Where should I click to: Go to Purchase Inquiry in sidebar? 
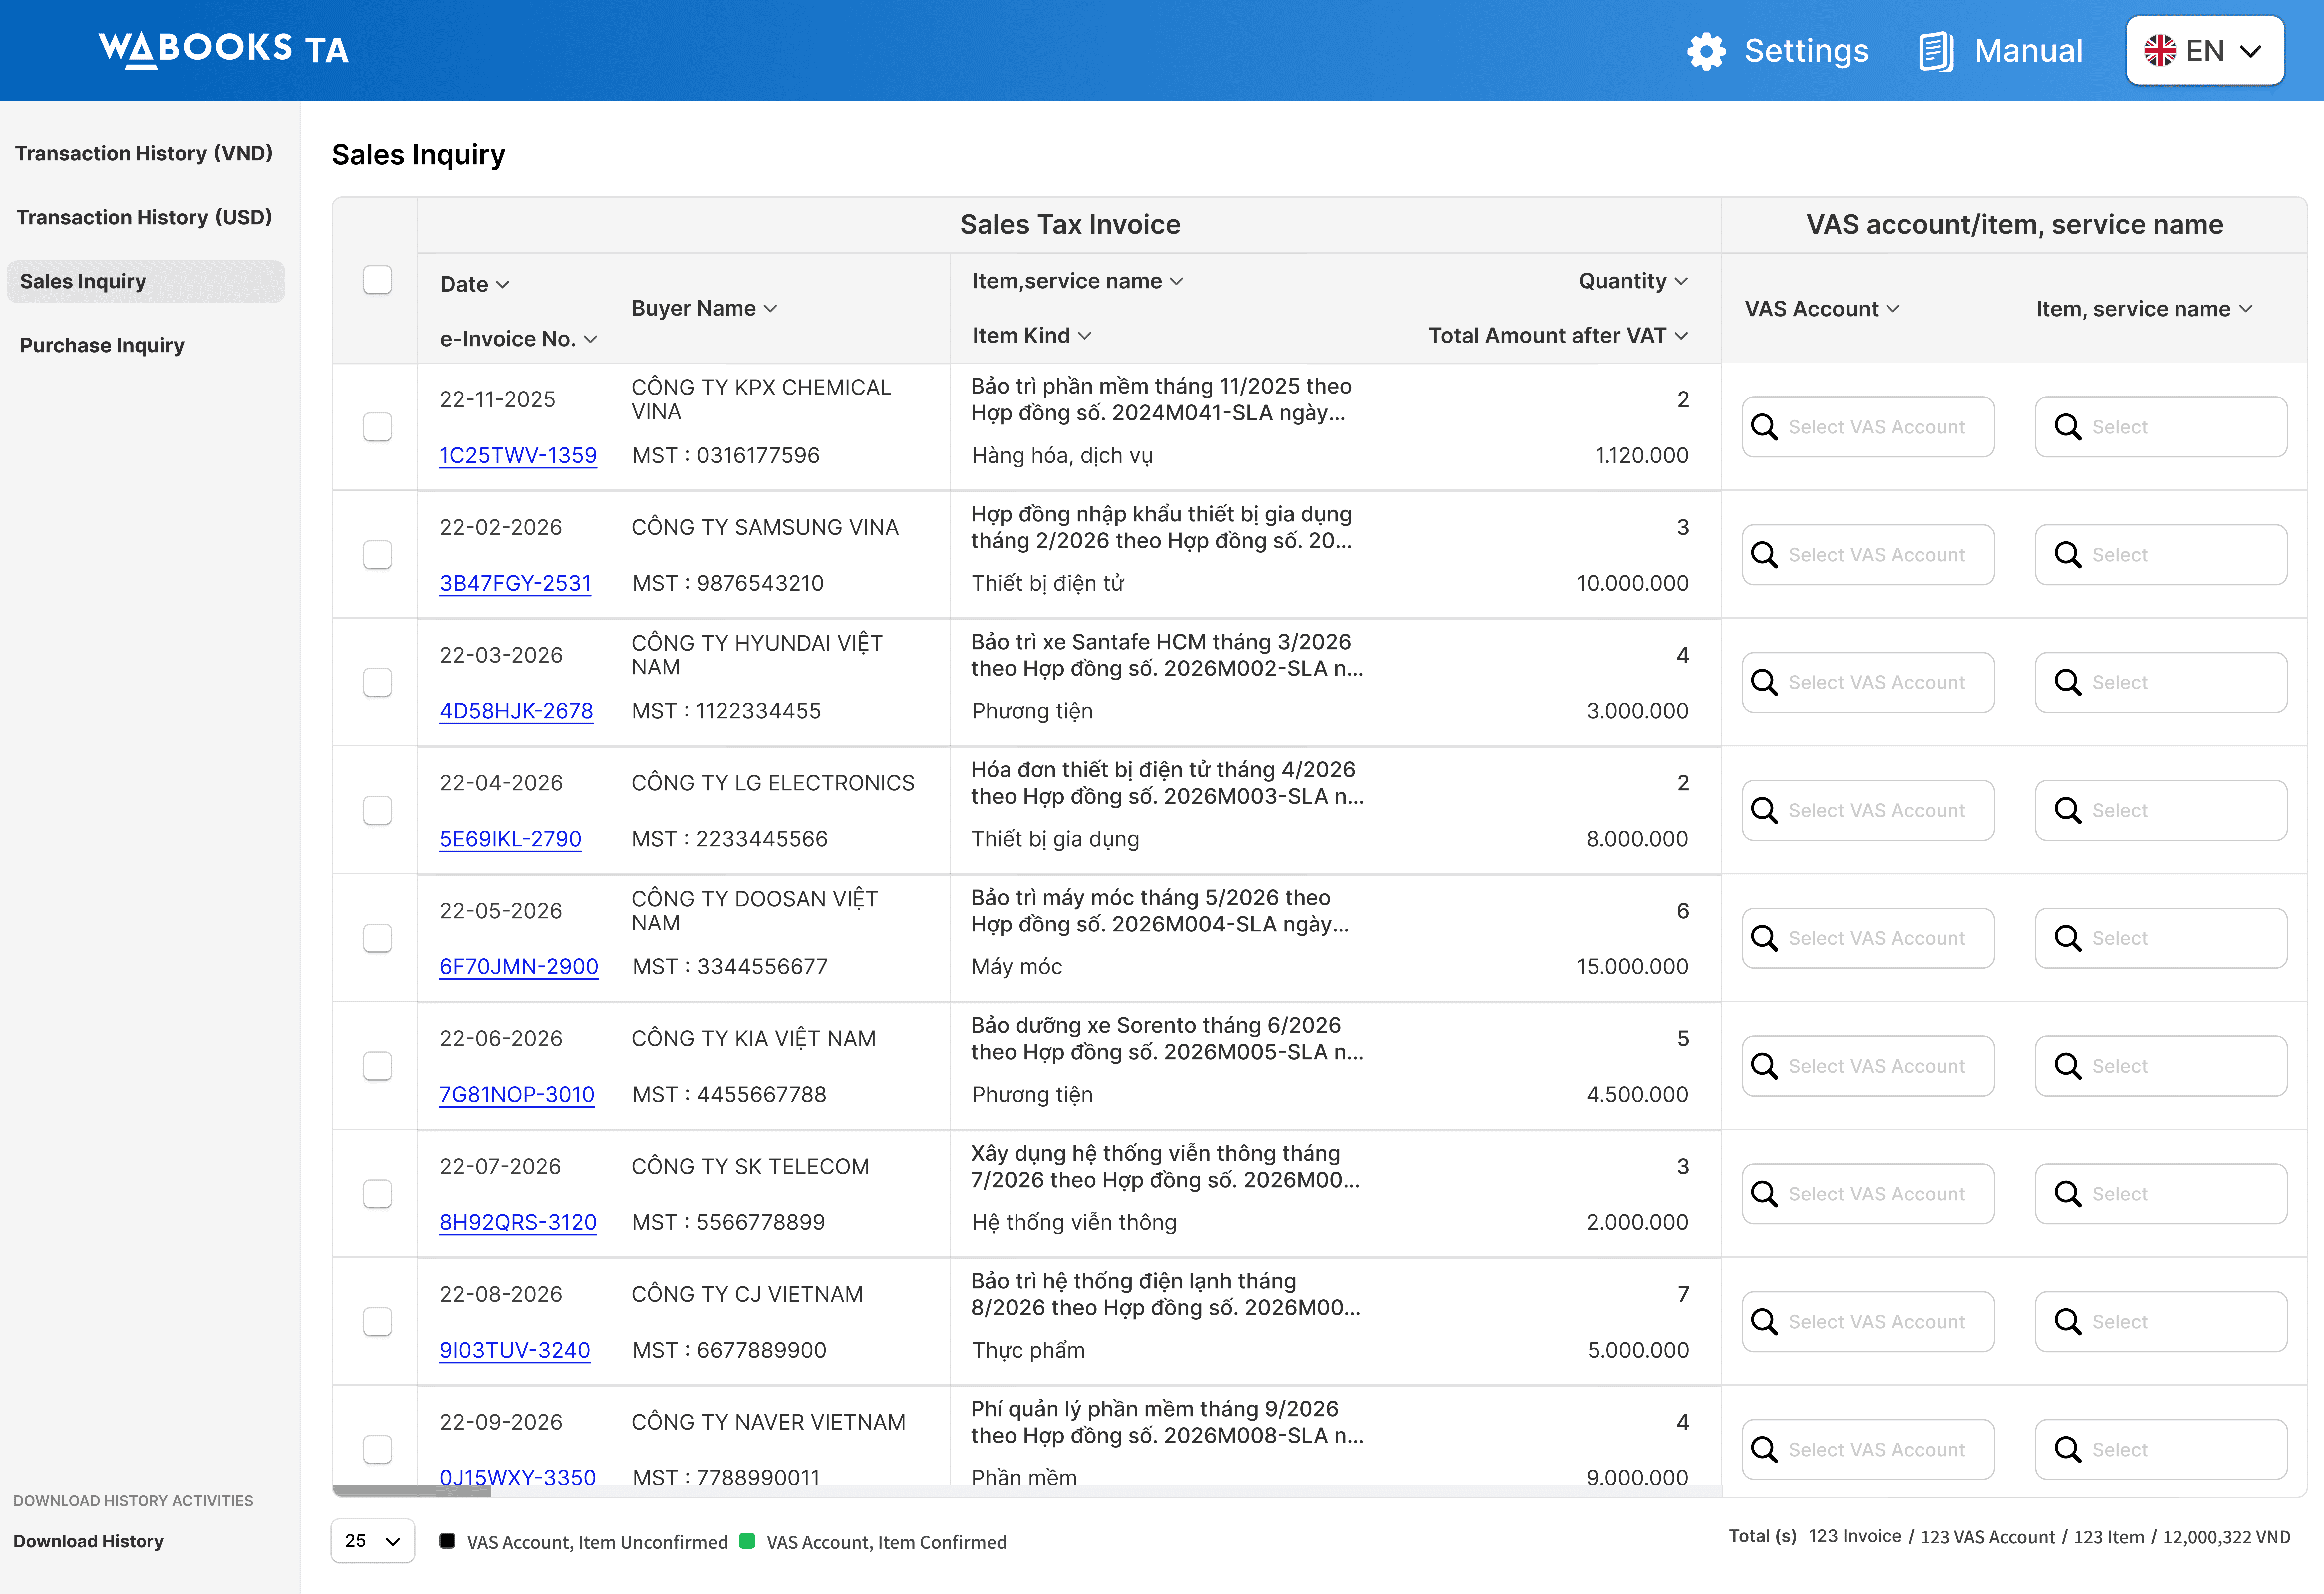(x=102, y=345)
